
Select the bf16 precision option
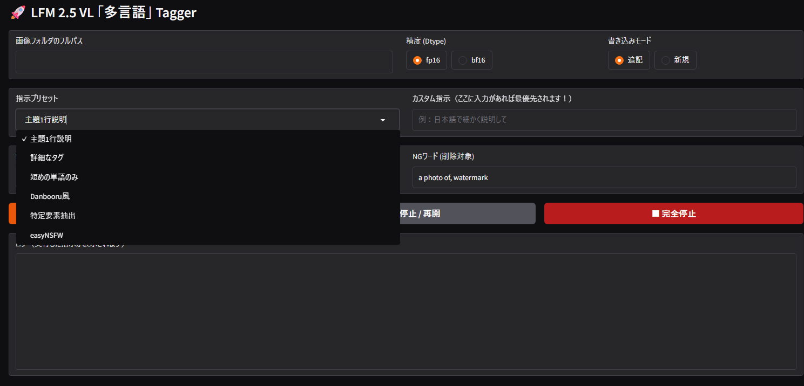463,60
